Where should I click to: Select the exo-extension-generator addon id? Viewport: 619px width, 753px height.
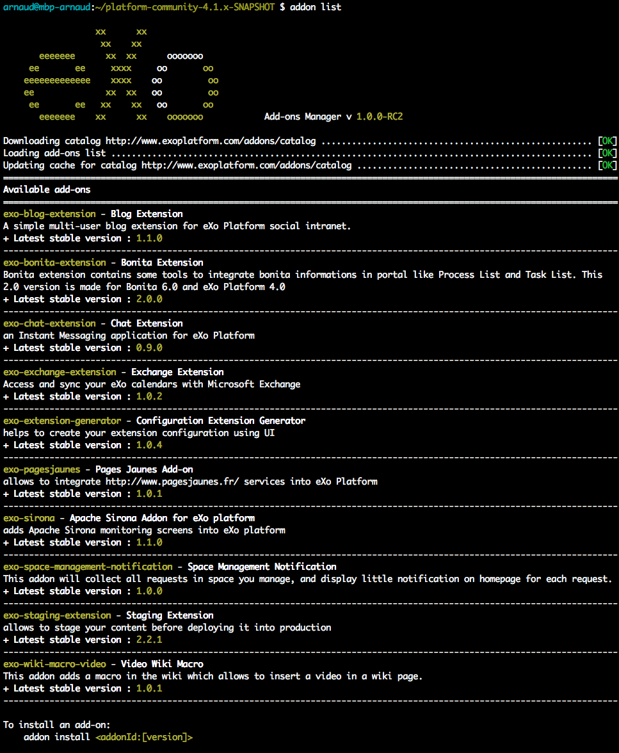(62, 421)
